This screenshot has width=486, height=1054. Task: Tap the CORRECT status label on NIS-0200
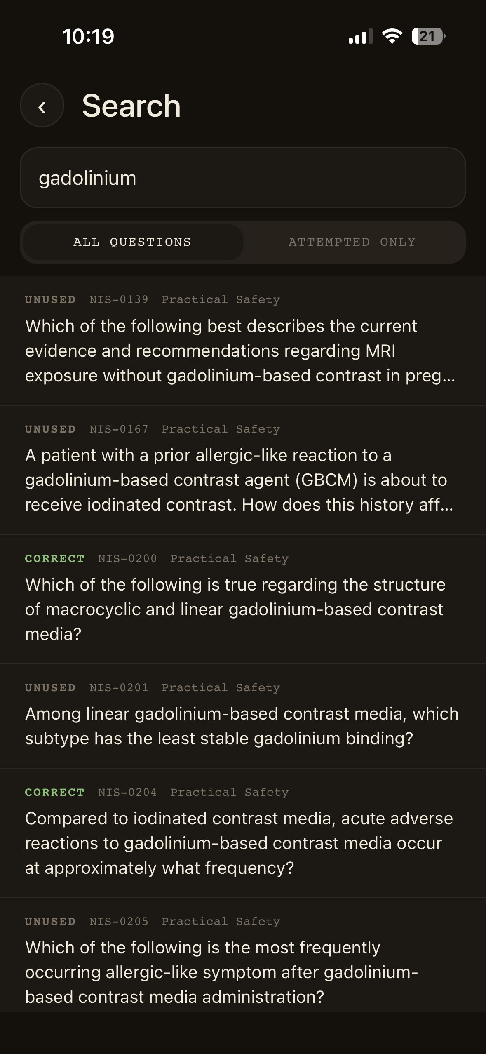[55, 558]
